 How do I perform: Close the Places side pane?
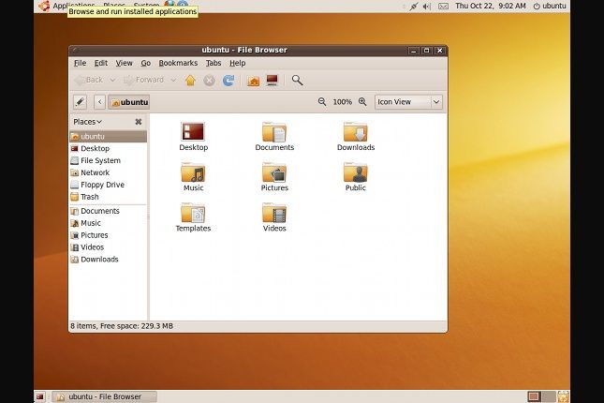tap(139, 122)
